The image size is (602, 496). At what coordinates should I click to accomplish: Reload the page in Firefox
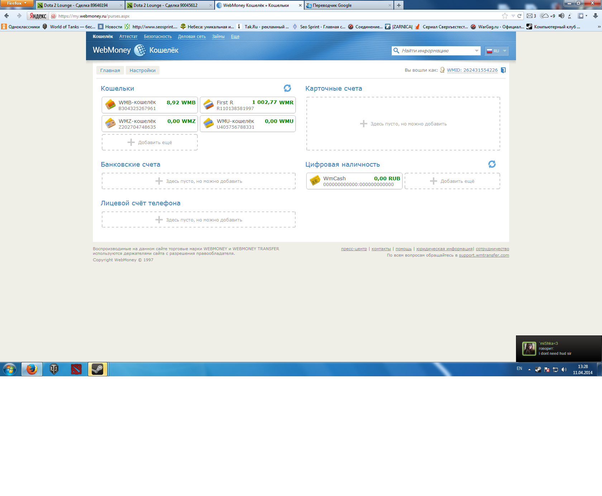coord(519,16)
